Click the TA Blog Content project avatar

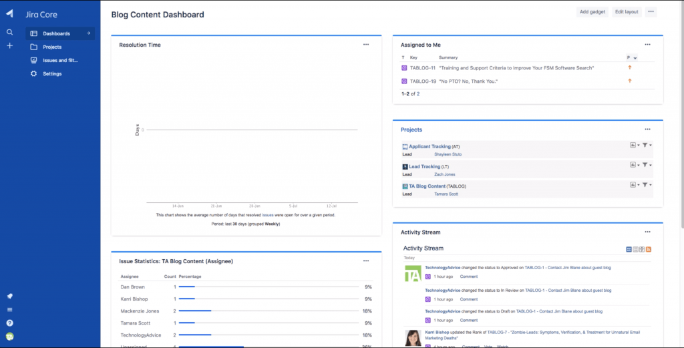405,186
